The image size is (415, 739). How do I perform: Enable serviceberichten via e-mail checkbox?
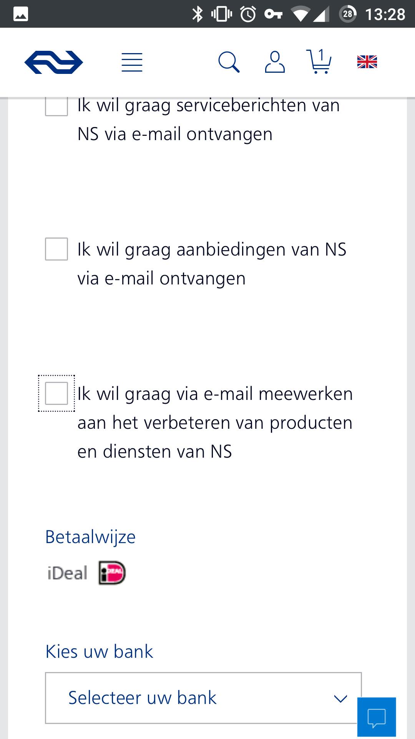click(x=56, y=106)
